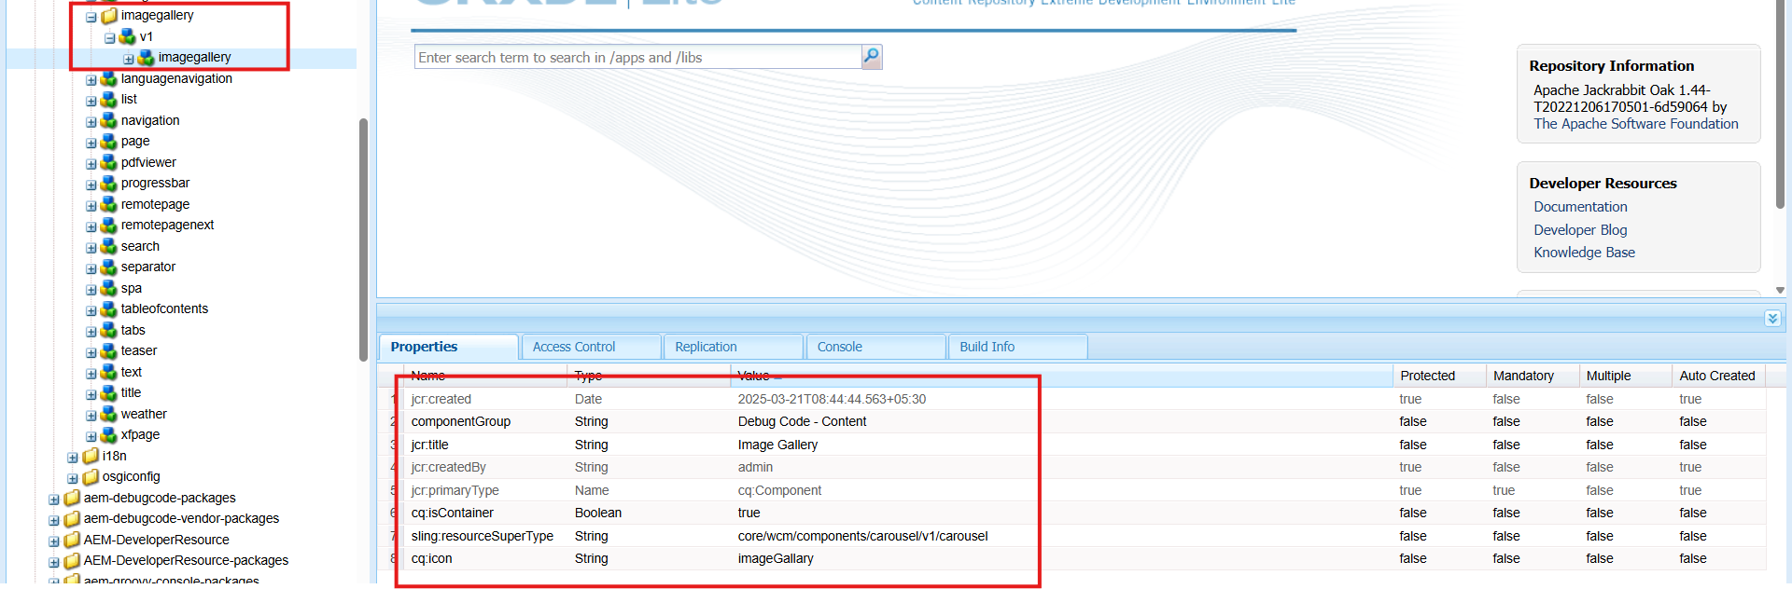Click the imagegallery folder icon at top
This screenshot has width=1792, height=589.
(109, 16)
